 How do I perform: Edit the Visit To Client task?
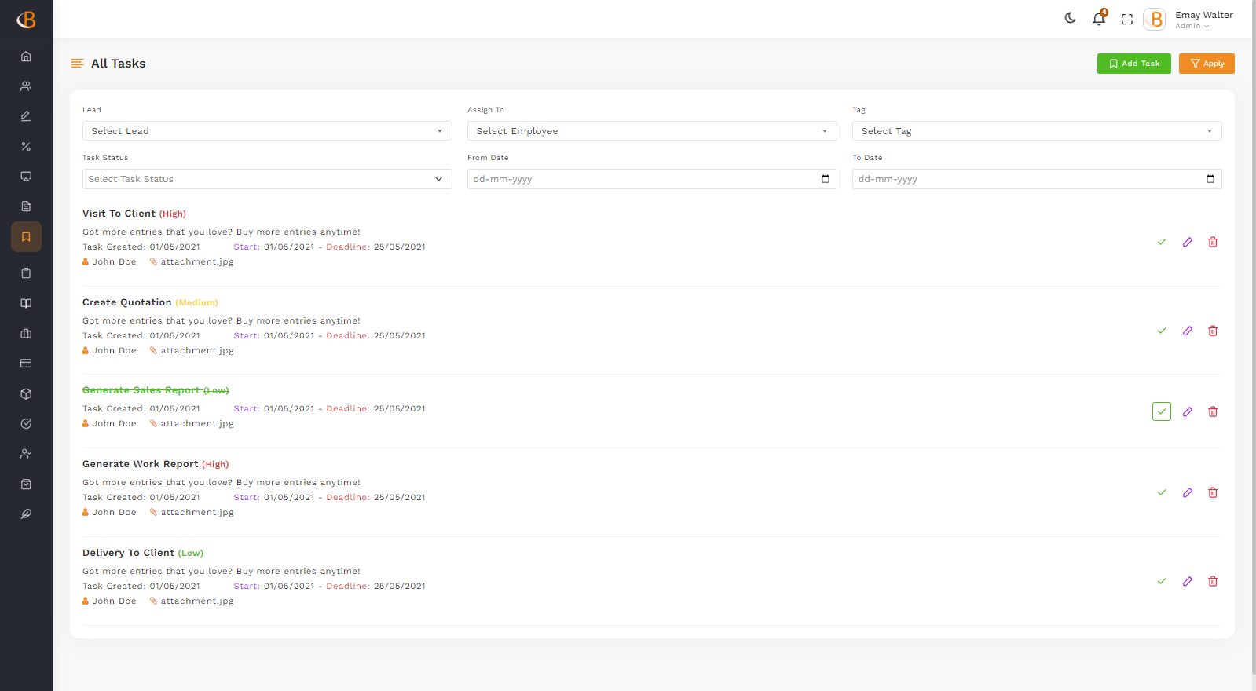pyautogui.click(x=1188, y=242)
